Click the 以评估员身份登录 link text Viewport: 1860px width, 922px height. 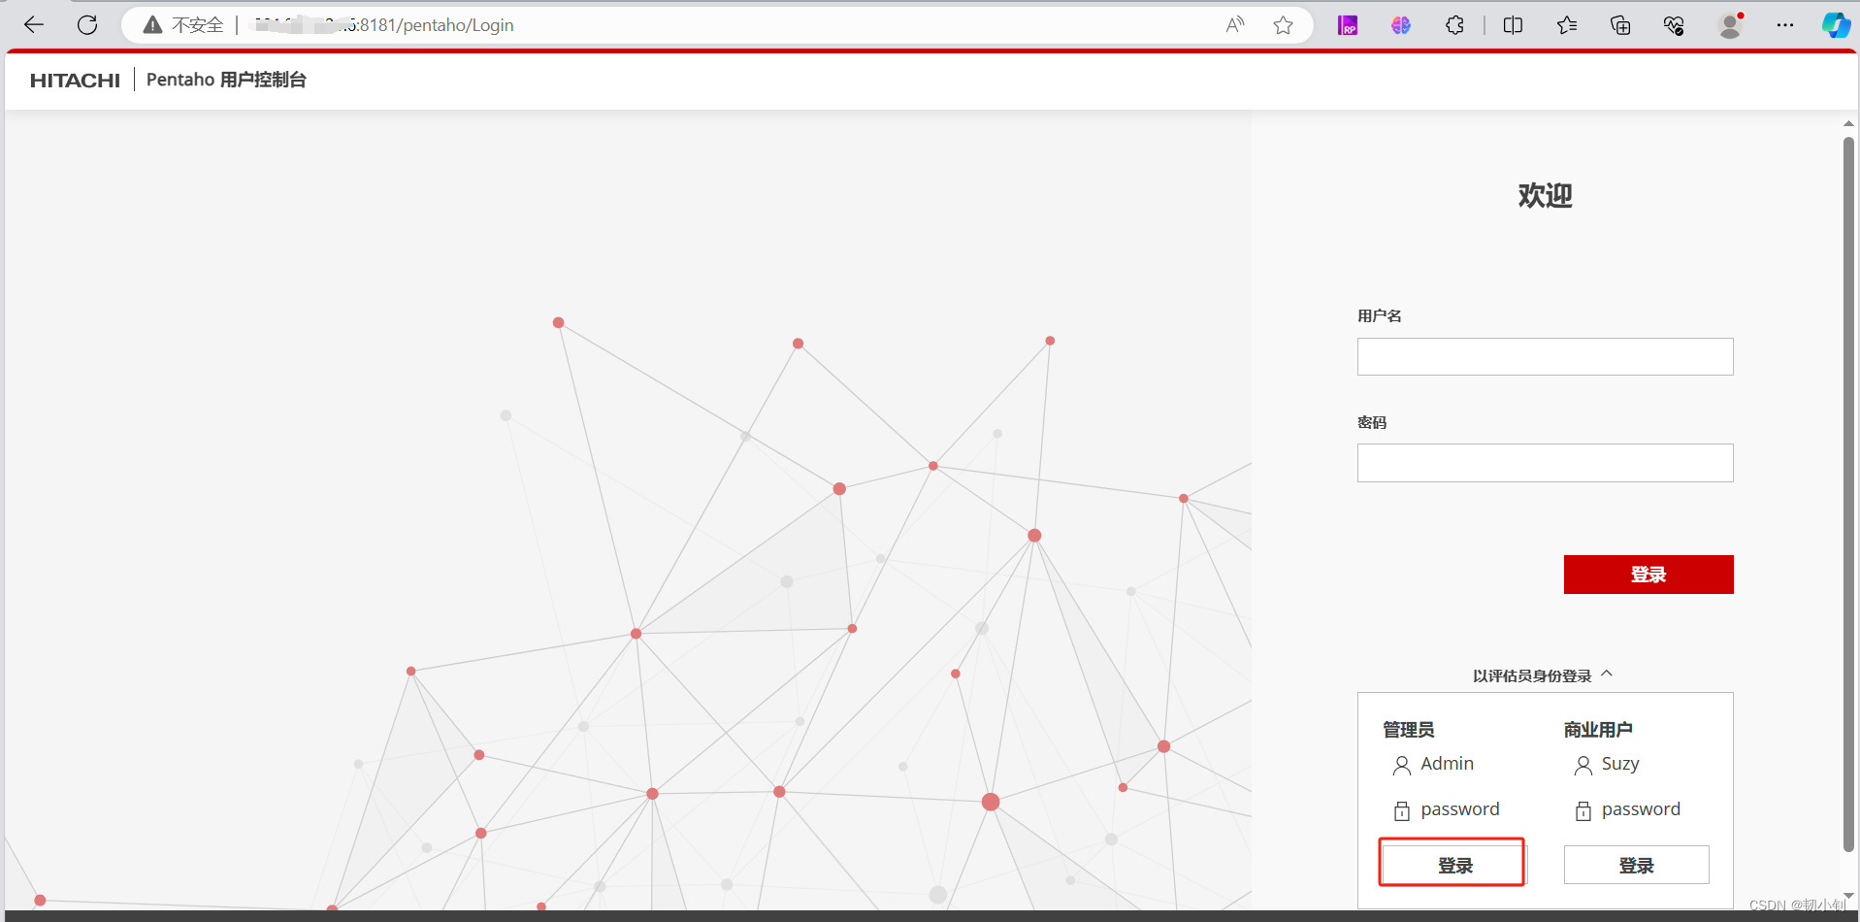(1532, 675)
